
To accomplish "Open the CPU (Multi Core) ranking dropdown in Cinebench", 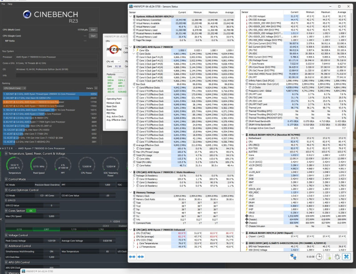I will pos(15,88).
